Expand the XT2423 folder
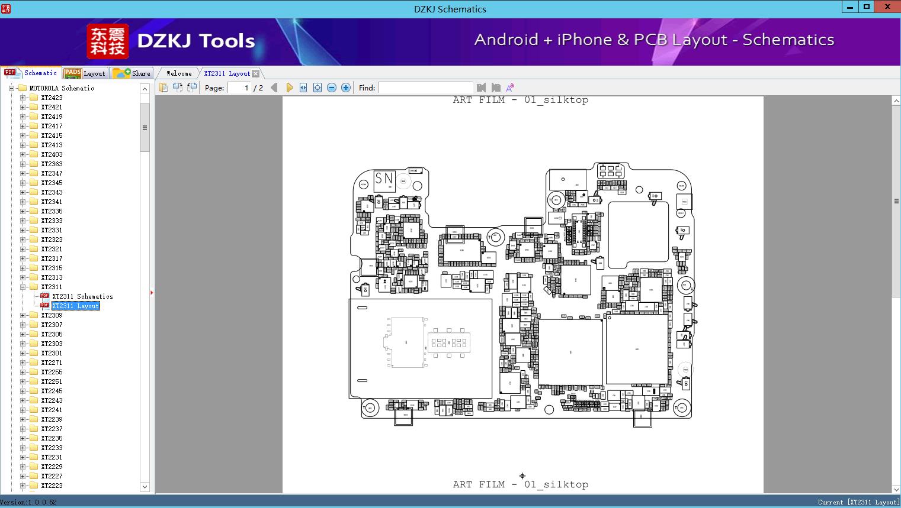 (x=23, y=98)
